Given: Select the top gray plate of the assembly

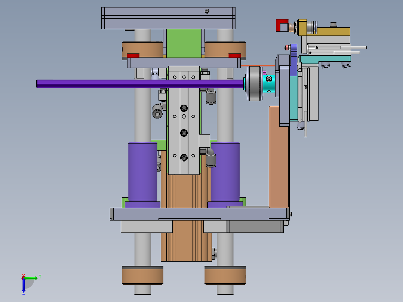Looking at the screenshot, I should [168, 18].
